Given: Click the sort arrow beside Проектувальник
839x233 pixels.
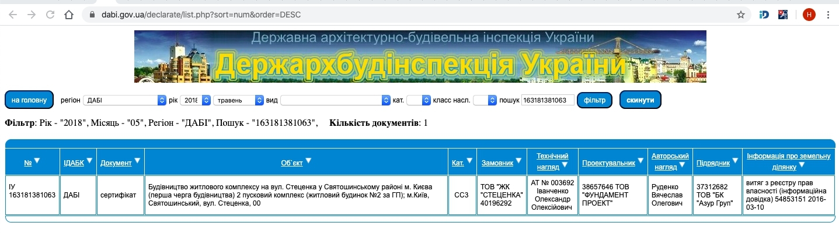Looking at the screenshot, I should pos(640,161).
